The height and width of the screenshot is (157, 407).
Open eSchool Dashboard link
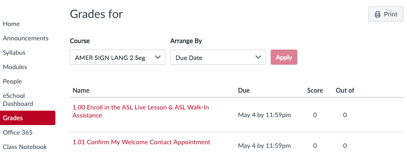pos(18,100)
